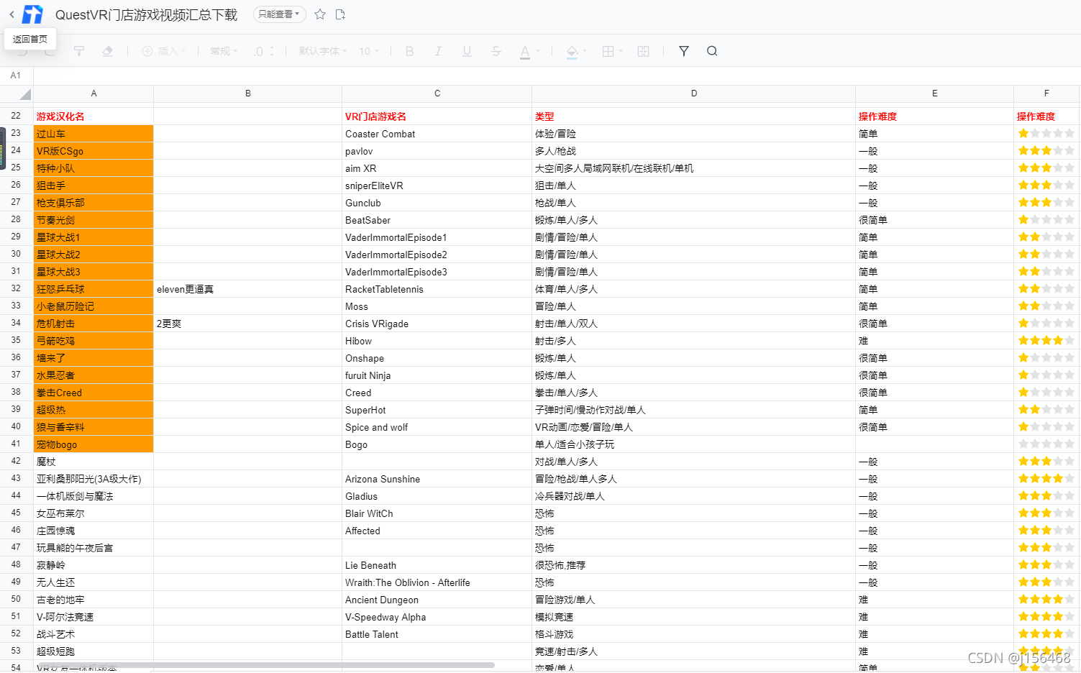Viewport: 1081px width, 673px height.
Task: Click the save-a-copy document icon
Action: click(340, 14)
